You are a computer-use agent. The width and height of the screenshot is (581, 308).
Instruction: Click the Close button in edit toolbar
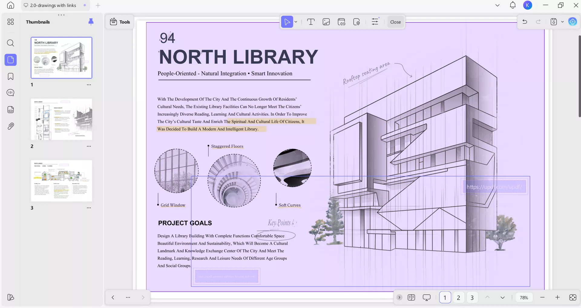[x=395, y=22]
